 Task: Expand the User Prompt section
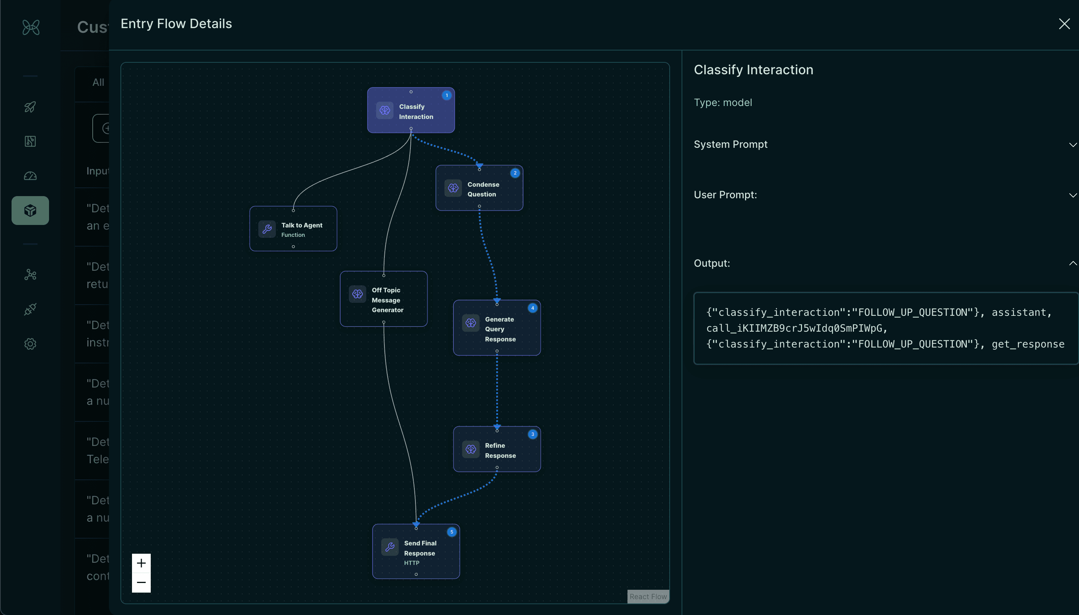(x=1073, y=195)
